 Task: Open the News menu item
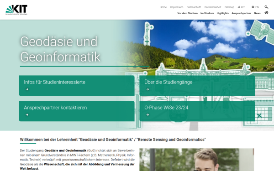click(x=257, y=13)
